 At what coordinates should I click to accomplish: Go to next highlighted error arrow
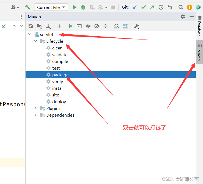pyautogui.click(x=21, y=26)
